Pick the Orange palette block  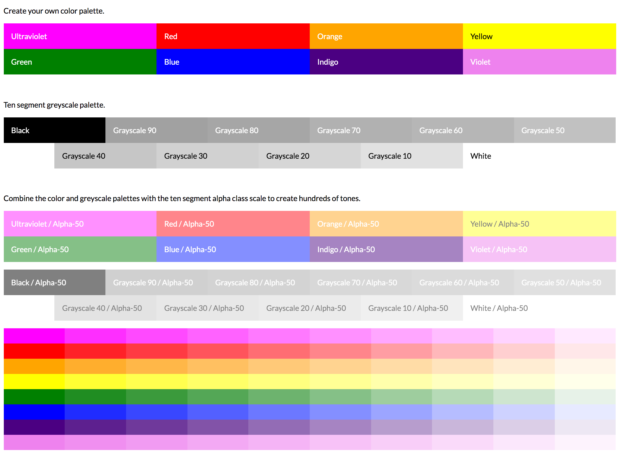[x=386, y=36]
